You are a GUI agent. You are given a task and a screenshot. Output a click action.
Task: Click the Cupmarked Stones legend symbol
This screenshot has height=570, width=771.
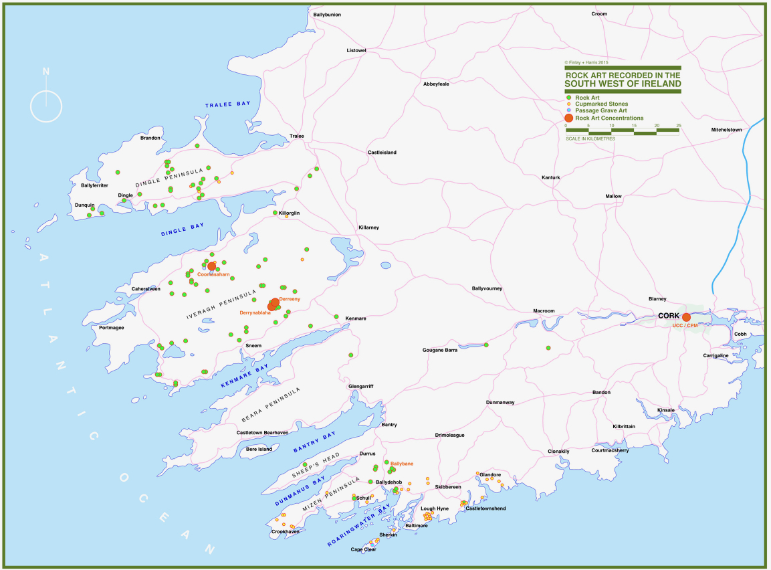[568, 104]
